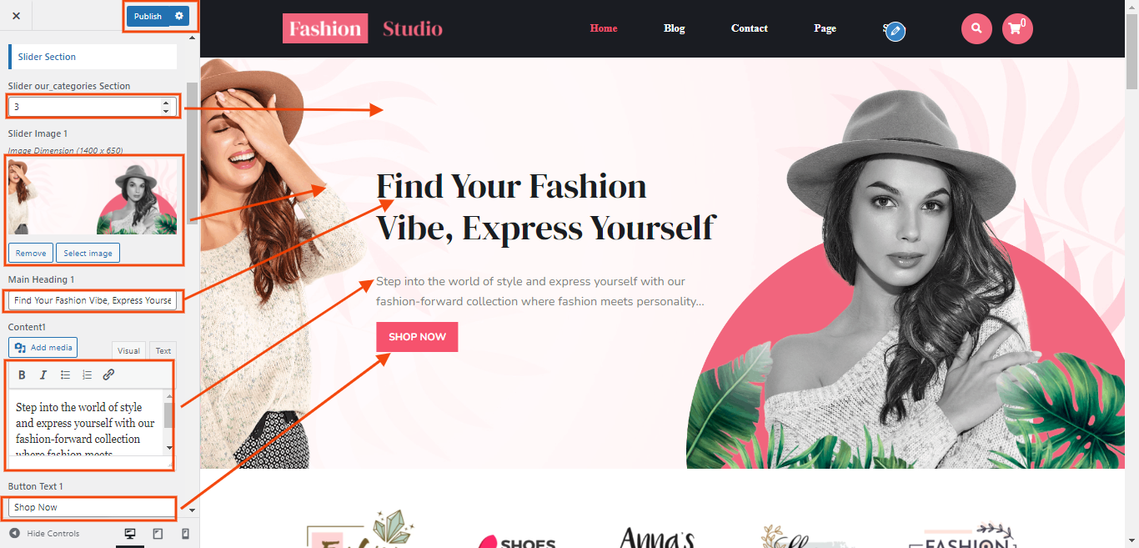This screenshot has width=1139, height=548.
Task: Switch to tablet preview mode
Action: (x=158, y=534)
